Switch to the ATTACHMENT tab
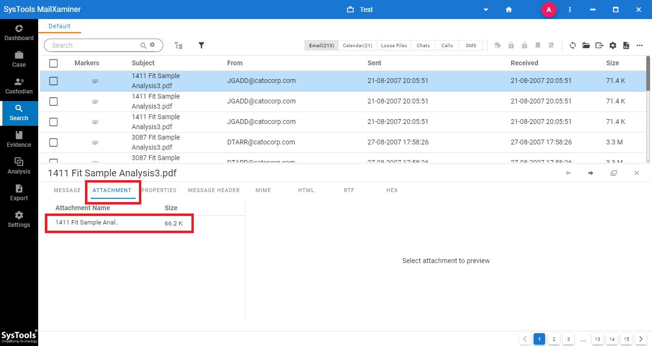This screenshot has width=652, height=346. coord(112,190)
